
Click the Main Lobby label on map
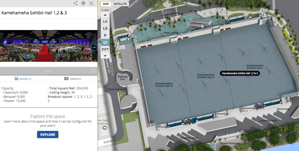pyautogui.click(x=171, y=33)
